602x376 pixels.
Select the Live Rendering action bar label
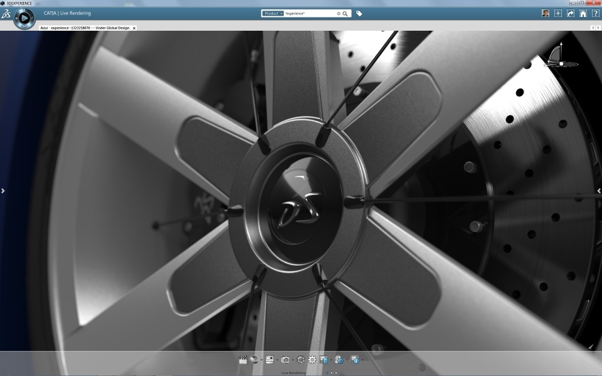coord(293,373)
